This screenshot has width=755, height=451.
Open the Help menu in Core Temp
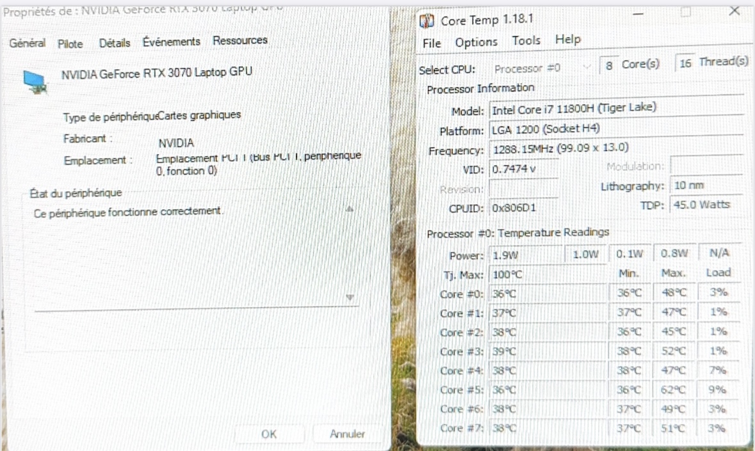pos(568,39)
